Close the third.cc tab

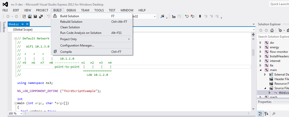[27, 24]
